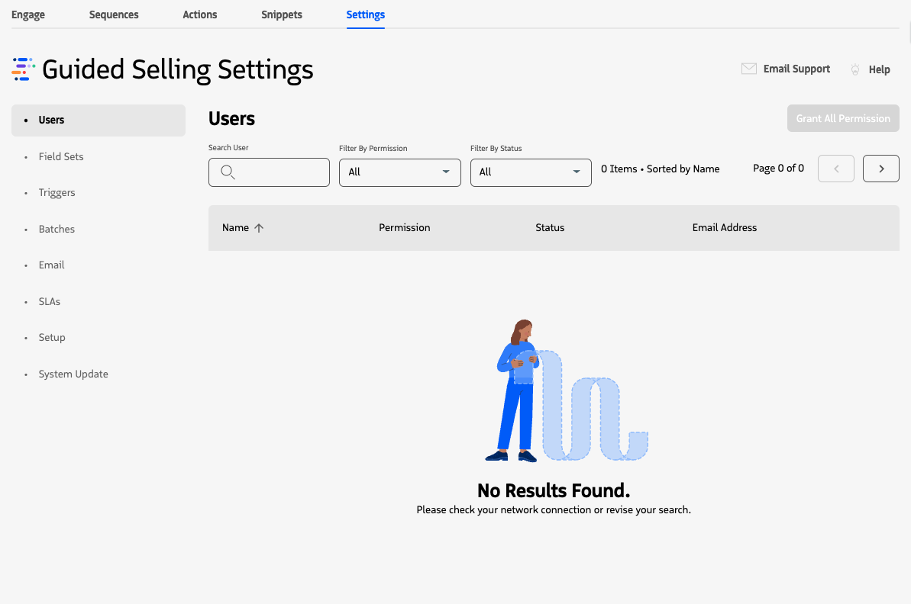Click the magnifying glass in Search User

pyautogui.click(x=228, y=172)
